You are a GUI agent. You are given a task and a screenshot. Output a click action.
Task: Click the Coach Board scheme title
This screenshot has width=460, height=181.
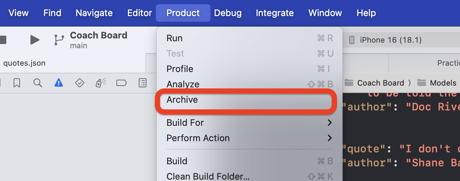(x=99, y=36)
